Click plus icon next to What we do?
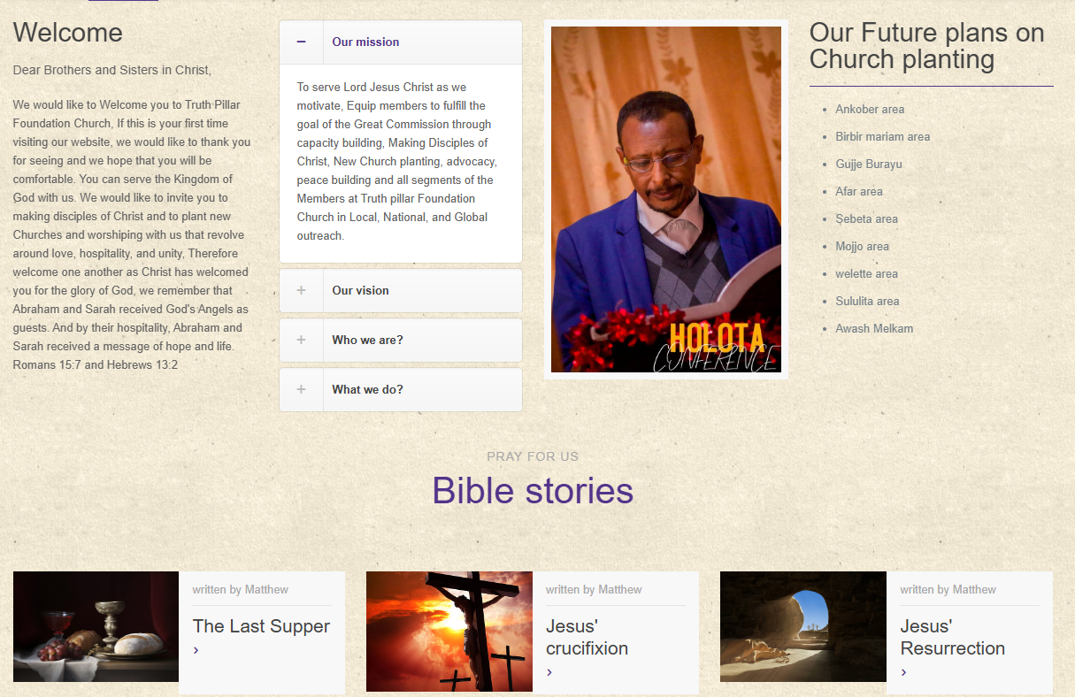The width and height of the screenshot is (1075, 697). coord(302,390)
